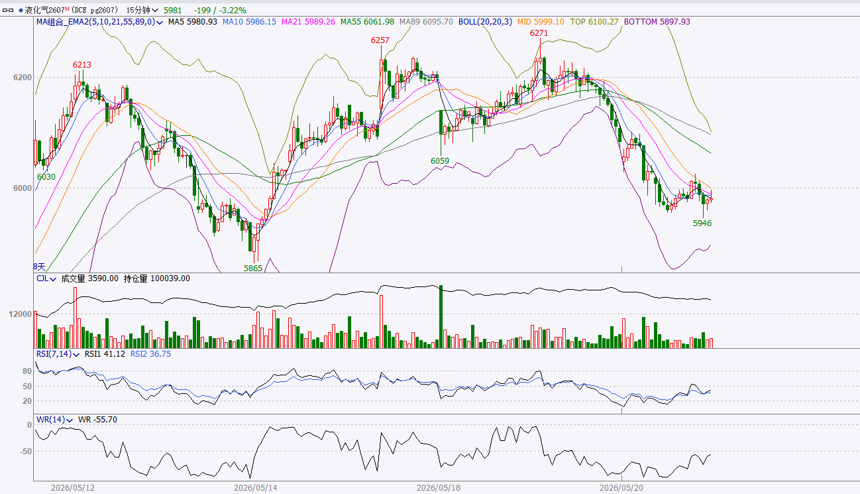Click the chain link icon at top-left
The width and height of the screenshot is (860, 494).
pyautogui.click(x=9, y=11)
